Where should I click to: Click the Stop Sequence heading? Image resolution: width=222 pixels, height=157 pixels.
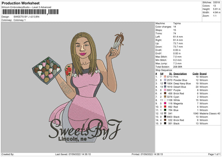(164, 70)
